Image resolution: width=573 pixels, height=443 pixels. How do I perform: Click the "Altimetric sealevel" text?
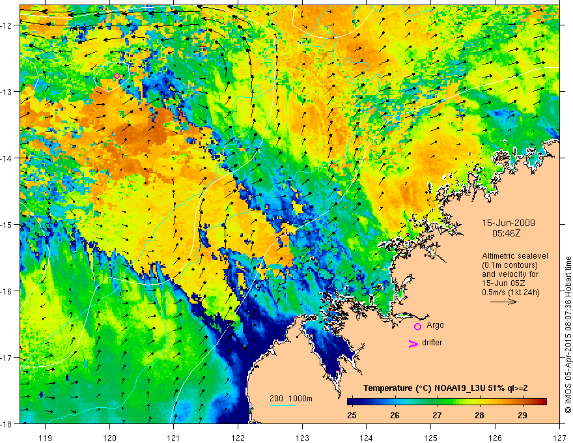515,256
